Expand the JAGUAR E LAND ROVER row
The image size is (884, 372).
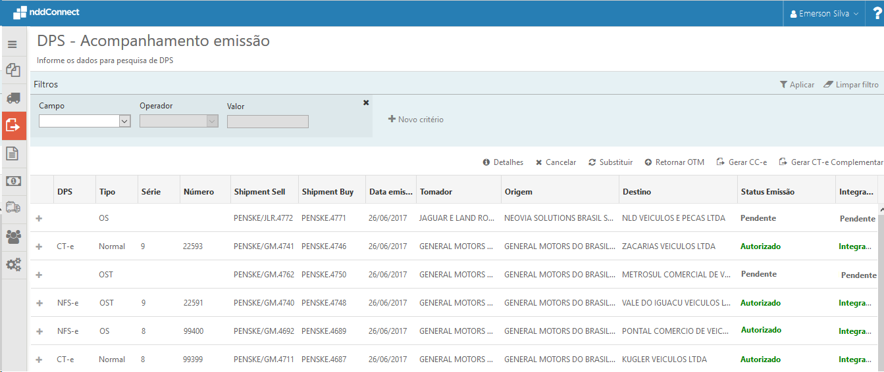[39, 218]
